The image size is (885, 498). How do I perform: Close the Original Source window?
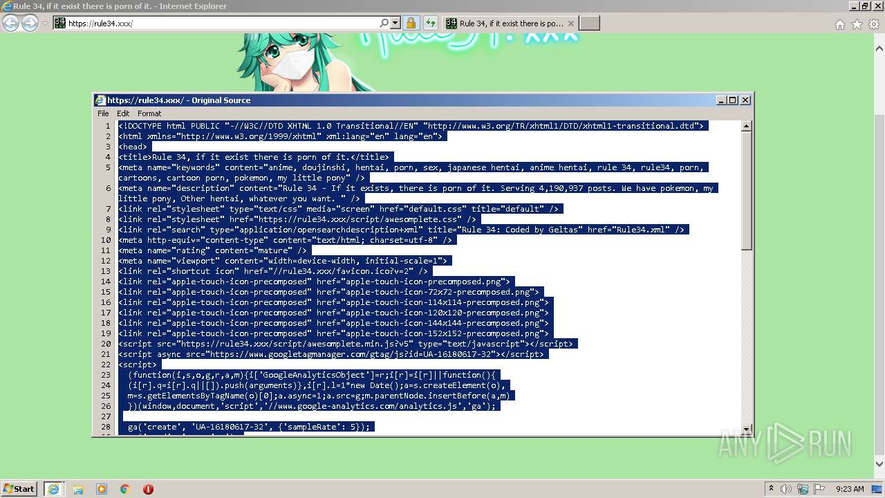click(x=745, y=100)
